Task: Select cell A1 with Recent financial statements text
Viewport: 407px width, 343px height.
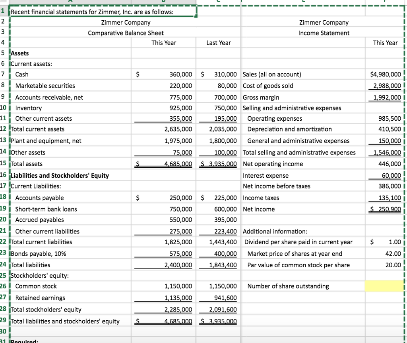Action: 103,12
